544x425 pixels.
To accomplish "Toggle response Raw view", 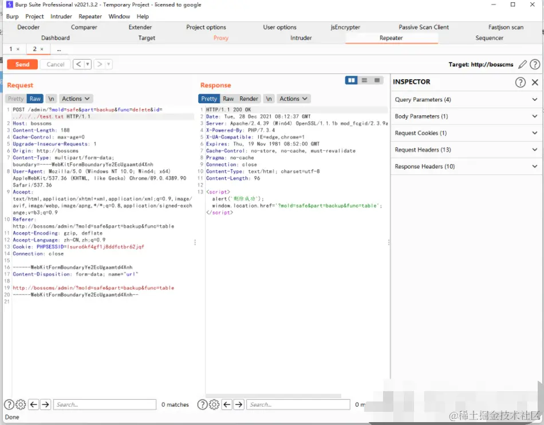I will (x=228, y=99).
